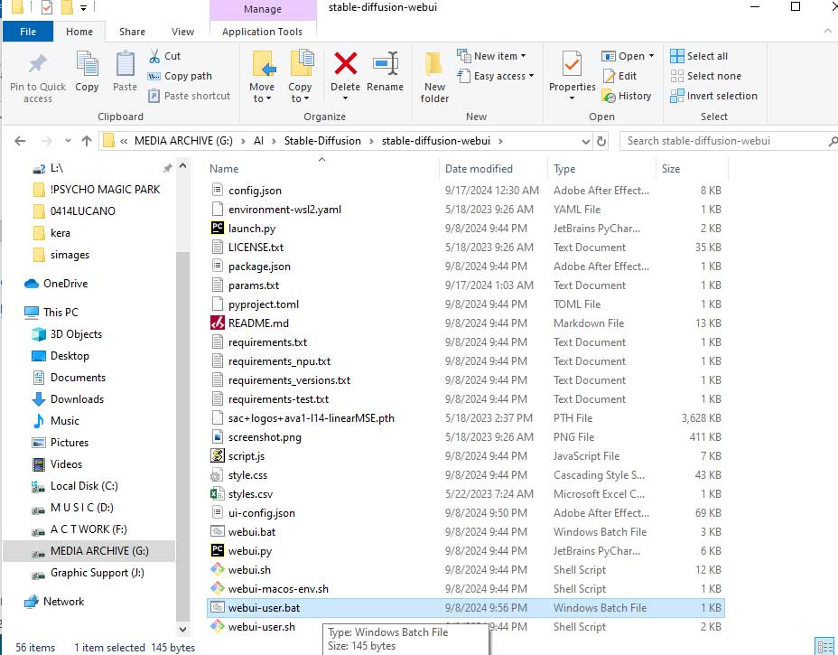Click the Select none icon
The height and width of the screenshot is (655, 838).
coord(676,76)
